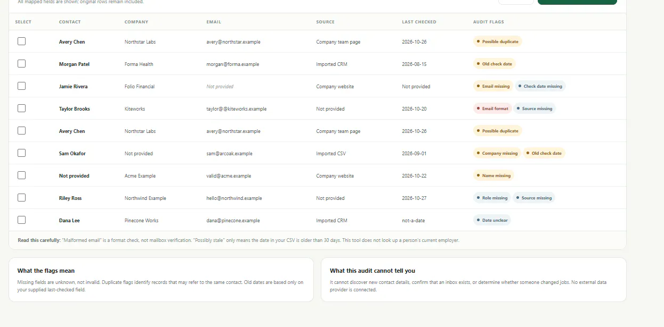The image size is (664, 327).
Task: Mark the Sam Okafor row checkbox
Action: (x=21, y=153)
